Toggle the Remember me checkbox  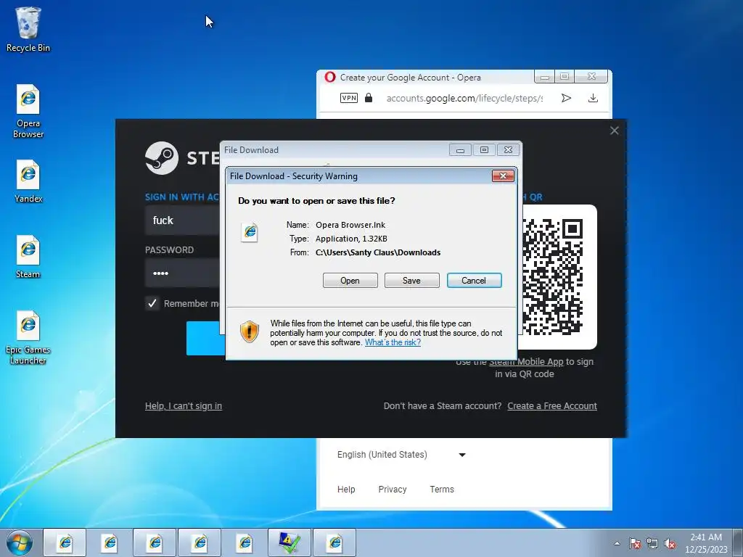tap(152, 303)
